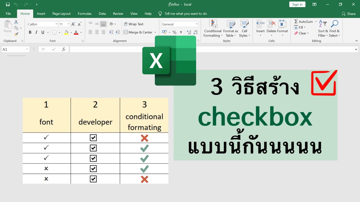Toggle Merge & Center

coord(138,32)
